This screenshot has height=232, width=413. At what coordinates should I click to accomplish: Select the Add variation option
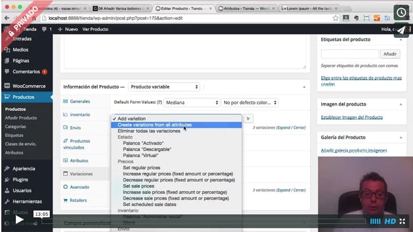[176, 119]
